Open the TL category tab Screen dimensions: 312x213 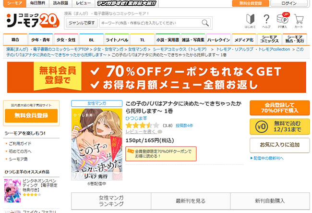pyautogui.click(x=142, y=39)
